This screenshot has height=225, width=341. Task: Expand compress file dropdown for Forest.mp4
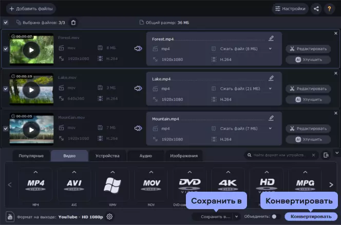pyautogui.click(x=270, y=49)
